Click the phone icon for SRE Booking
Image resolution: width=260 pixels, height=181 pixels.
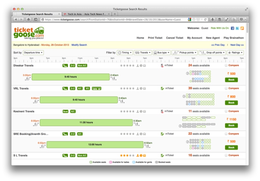[65, 134]
